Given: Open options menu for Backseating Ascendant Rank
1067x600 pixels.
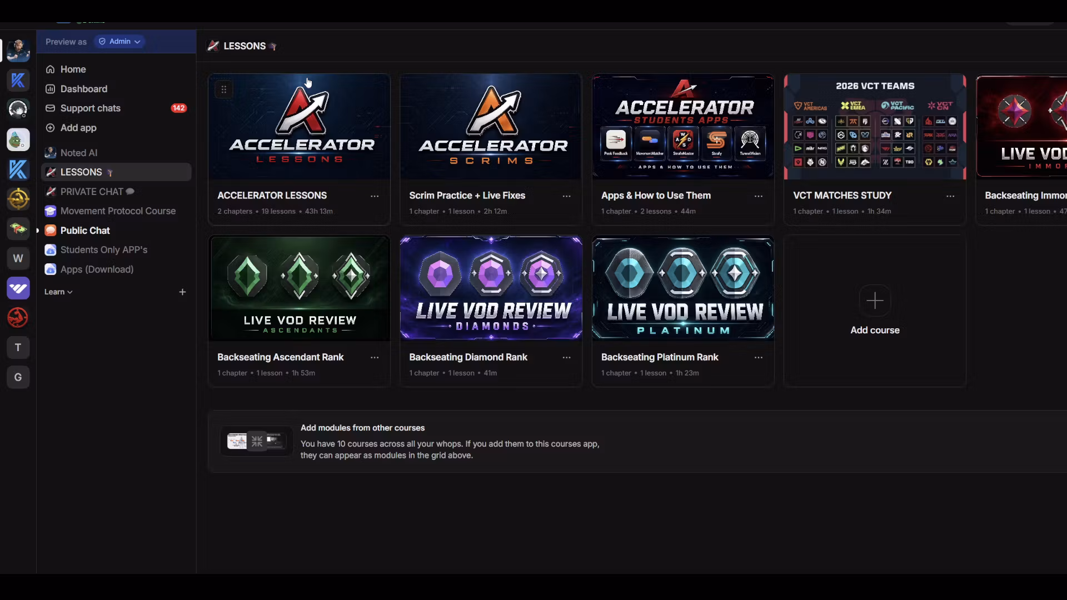Looking at the screenshot, I should pos(375,358).
